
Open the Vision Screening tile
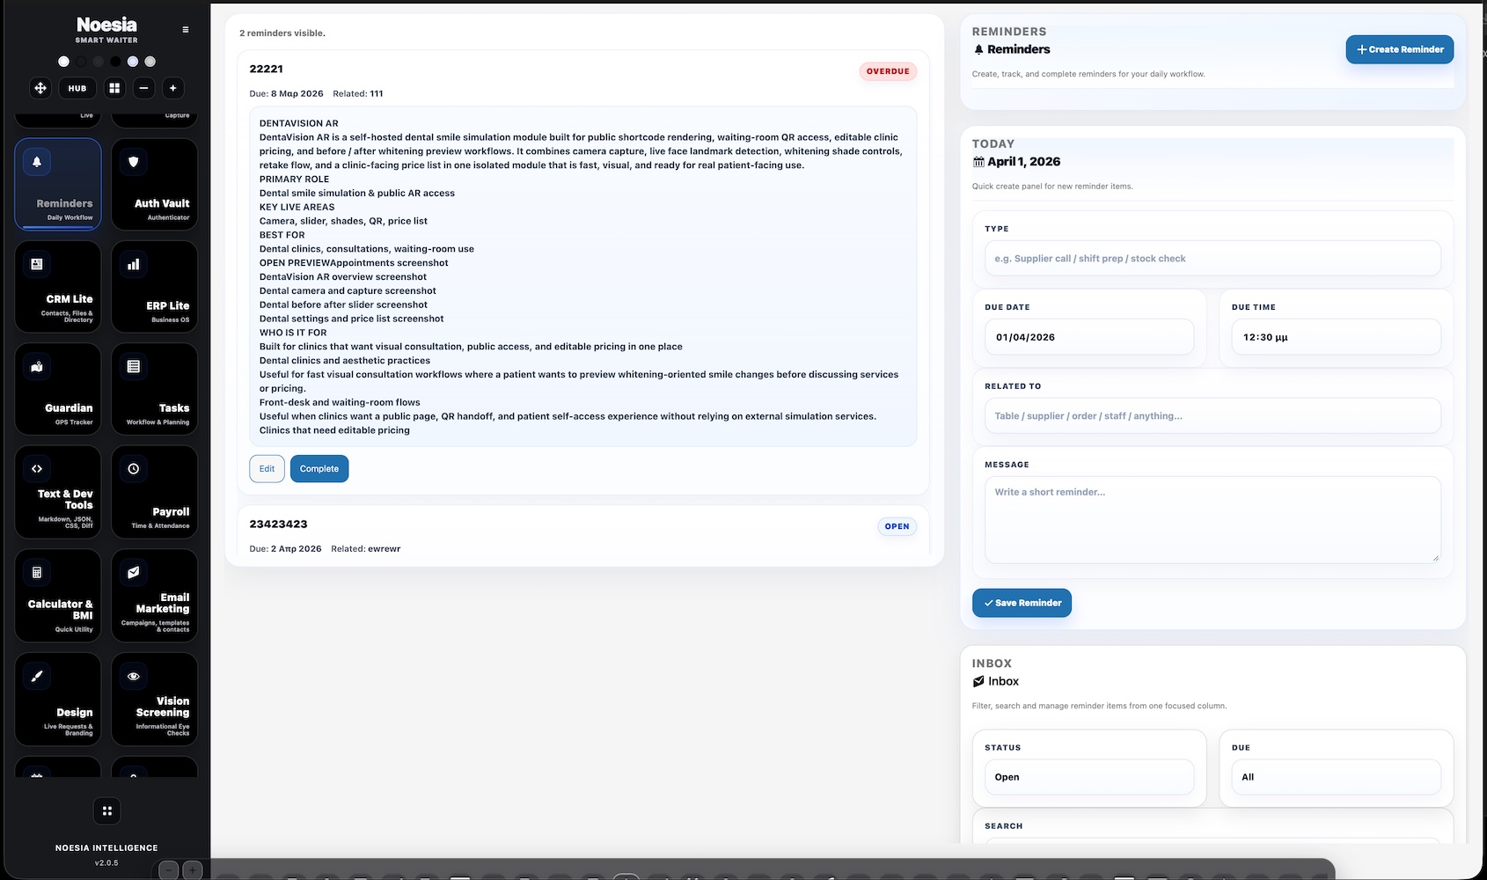pyautogui.click(x=154, y=700)
